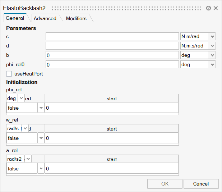Screen dimensions: 222x192
Task: Edit the phi_rel0 value field
Action: point(112,64)
